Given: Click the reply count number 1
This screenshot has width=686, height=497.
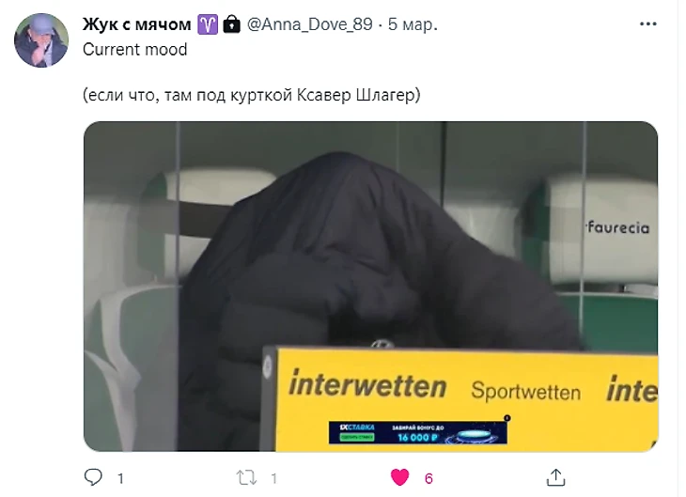Looking at the screenshot, I should (x=120, y=478).
